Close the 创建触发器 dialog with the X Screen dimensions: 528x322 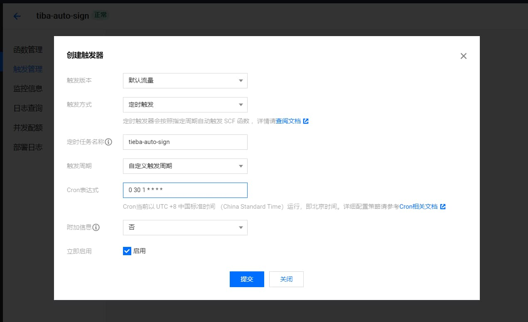coord(463,56)
